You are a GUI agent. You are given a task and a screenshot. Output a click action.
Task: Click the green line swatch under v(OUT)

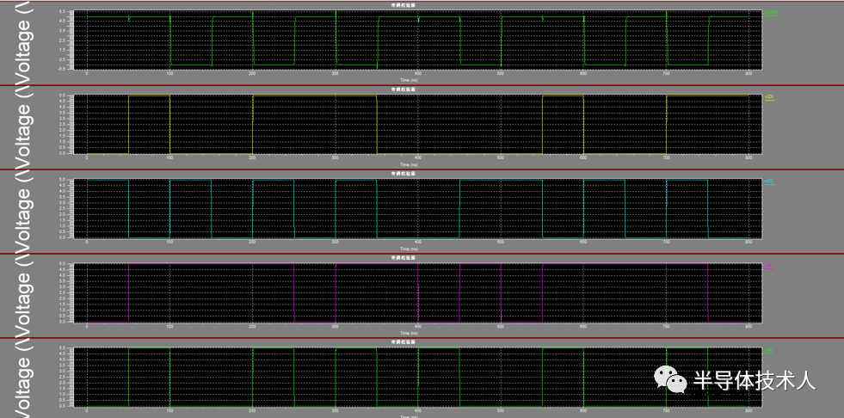[x=772, y=17]
